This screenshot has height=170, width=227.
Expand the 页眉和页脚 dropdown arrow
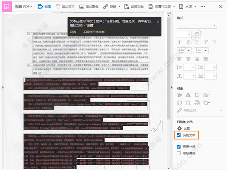pyautogui.click(x=174, y=6)
